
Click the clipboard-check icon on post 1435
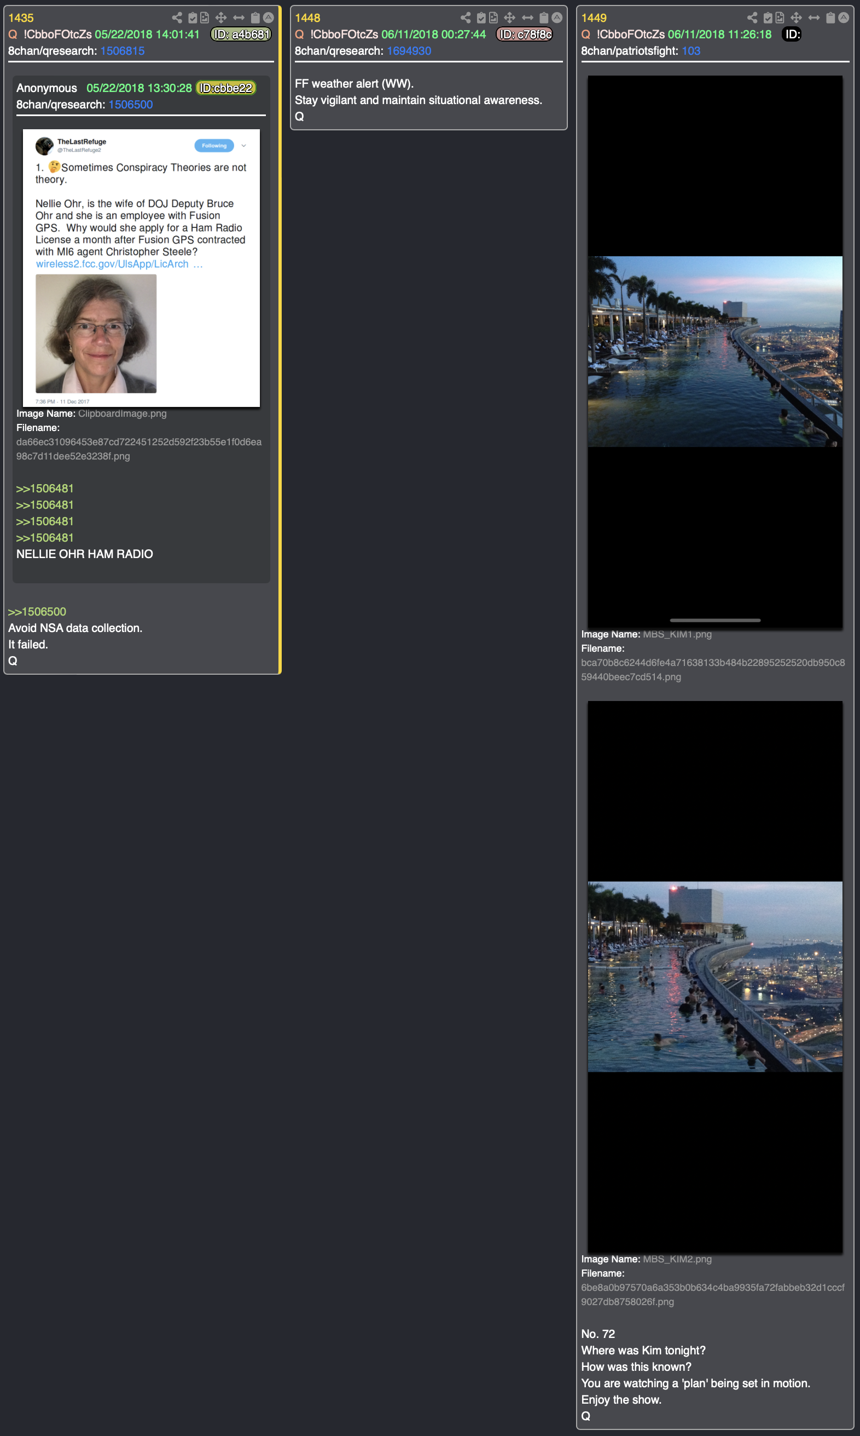pyautogui.click(x=193, y=18)
